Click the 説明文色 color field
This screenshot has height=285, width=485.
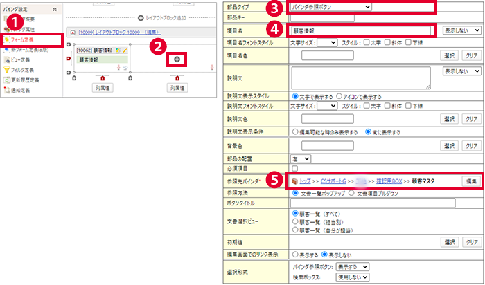click(327, 119)
